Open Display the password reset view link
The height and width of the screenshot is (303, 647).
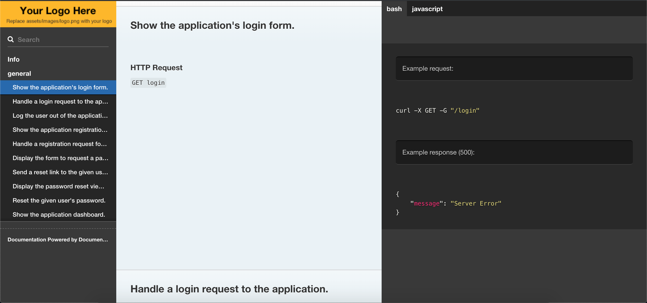[58, 186]
